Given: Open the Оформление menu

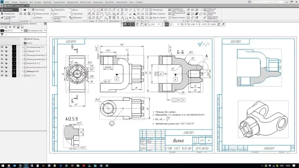Looking at the screenshot, I should coord(72,2).
